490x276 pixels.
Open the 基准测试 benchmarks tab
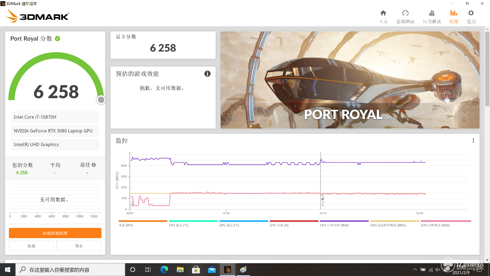coord(405,17)
